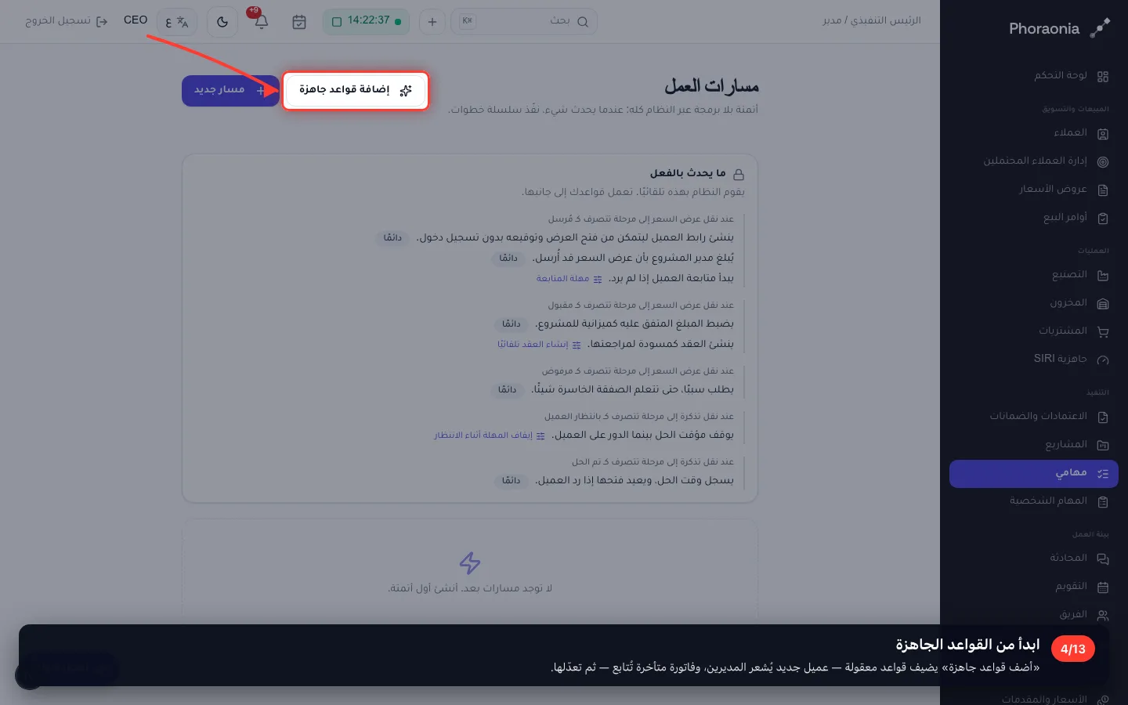Open المخزون inventory icon

point(1103,303)
